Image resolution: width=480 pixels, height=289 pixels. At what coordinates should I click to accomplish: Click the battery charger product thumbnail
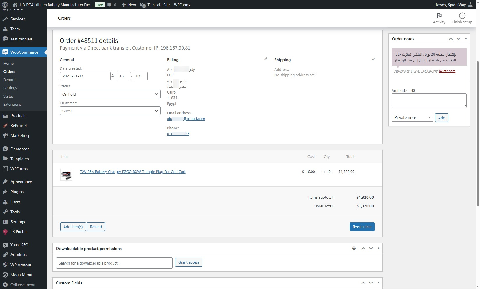(66, 175)
